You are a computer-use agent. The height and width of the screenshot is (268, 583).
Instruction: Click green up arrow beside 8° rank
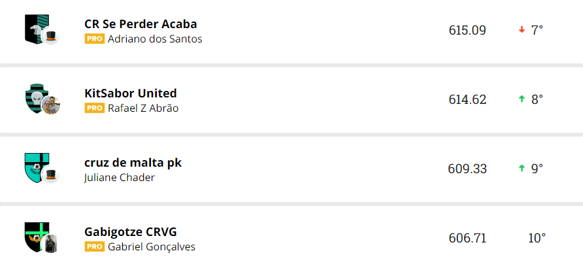(522, 99)
